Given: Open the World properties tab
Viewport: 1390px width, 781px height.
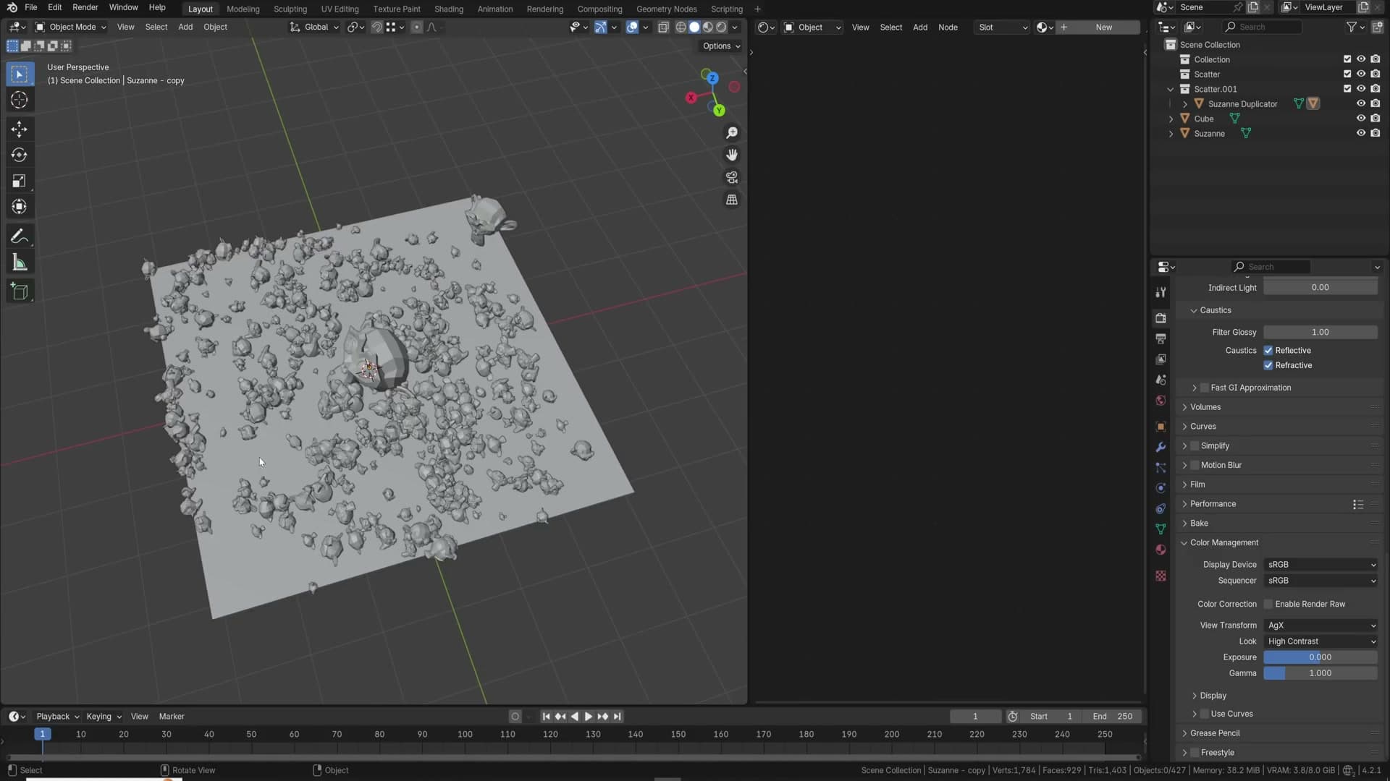Looking at the screenshot, I should (x=1161, y=401).
